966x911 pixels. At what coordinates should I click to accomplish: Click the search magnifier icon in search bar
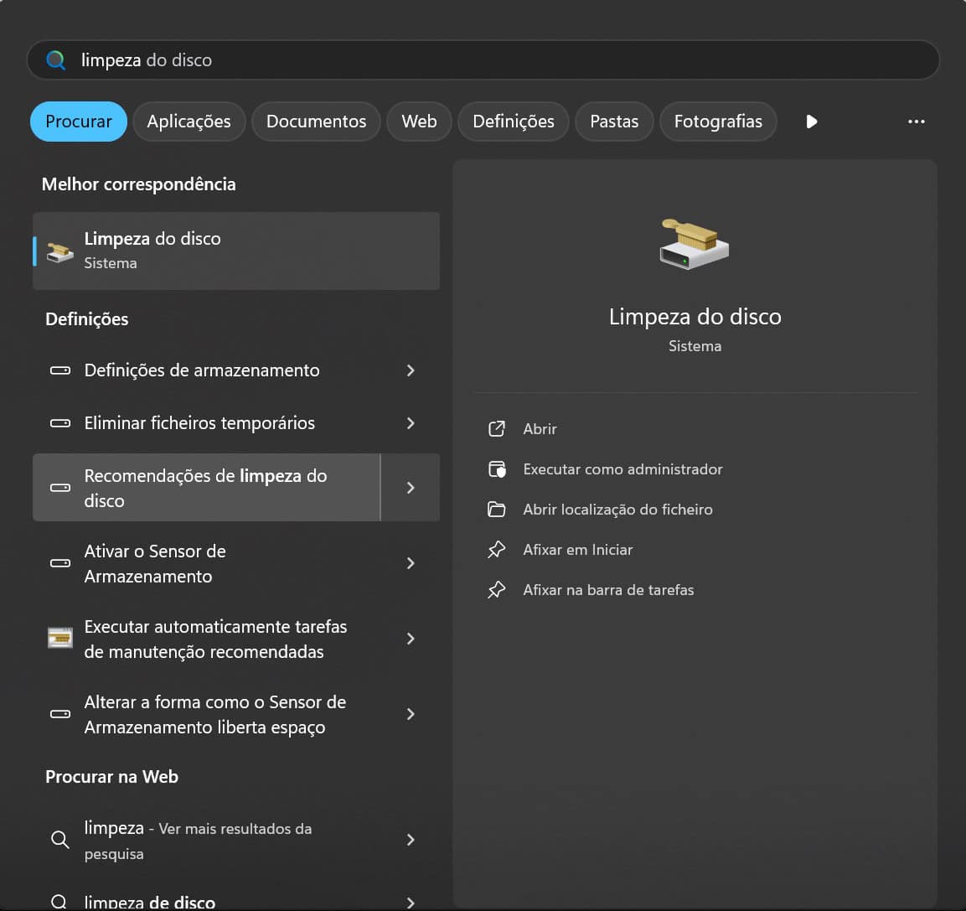pyautogui.click(x=55, y=60)
